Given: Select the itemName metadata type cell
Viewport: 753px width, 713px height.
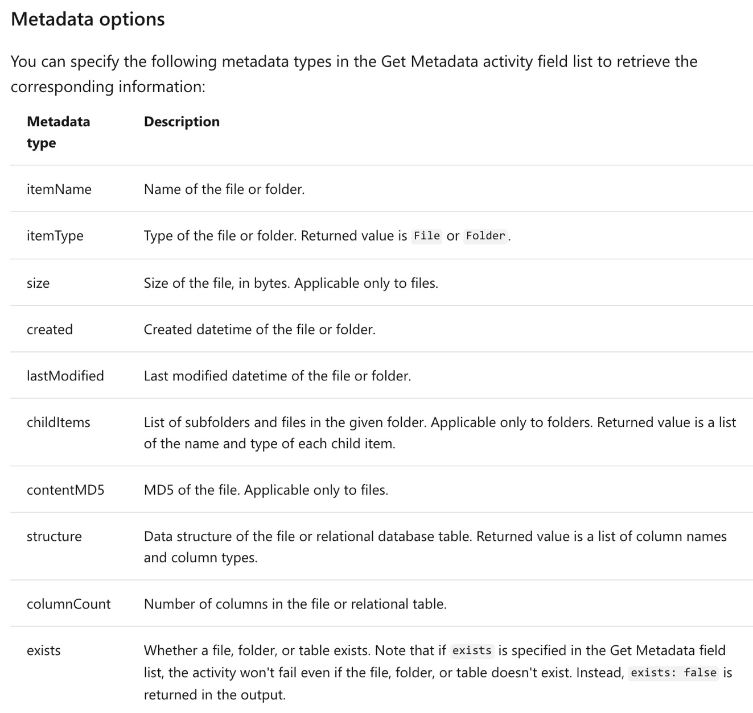Looking at the screenshot, I should point(59,189).
